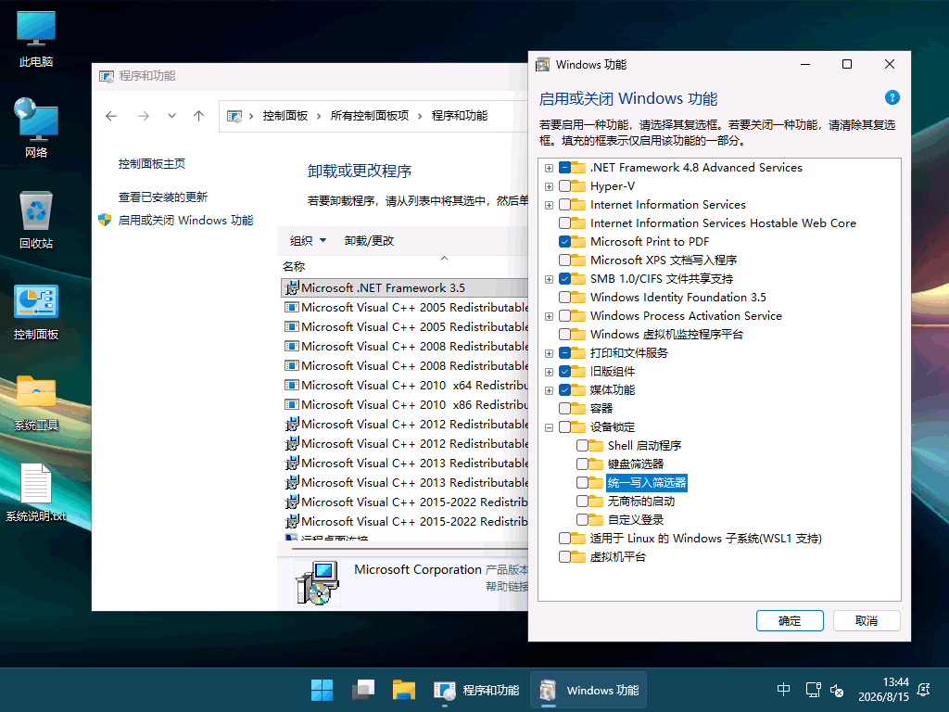Enable Internet Information Services checkbox

(x=564, y=205)
